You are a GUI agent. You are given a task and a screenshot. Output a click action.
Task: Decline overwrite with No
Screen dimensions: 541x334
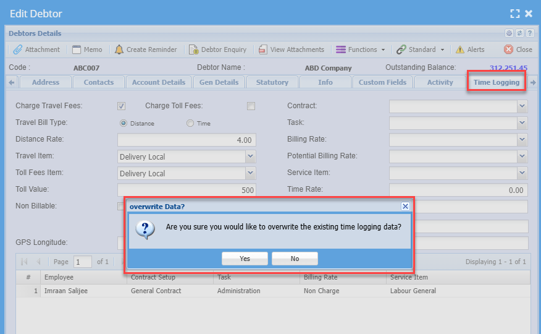click(295, 259)
